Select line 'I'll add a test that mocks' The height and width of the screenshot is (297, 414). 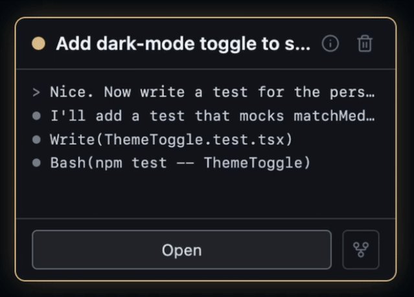click(x=213, y=115)
